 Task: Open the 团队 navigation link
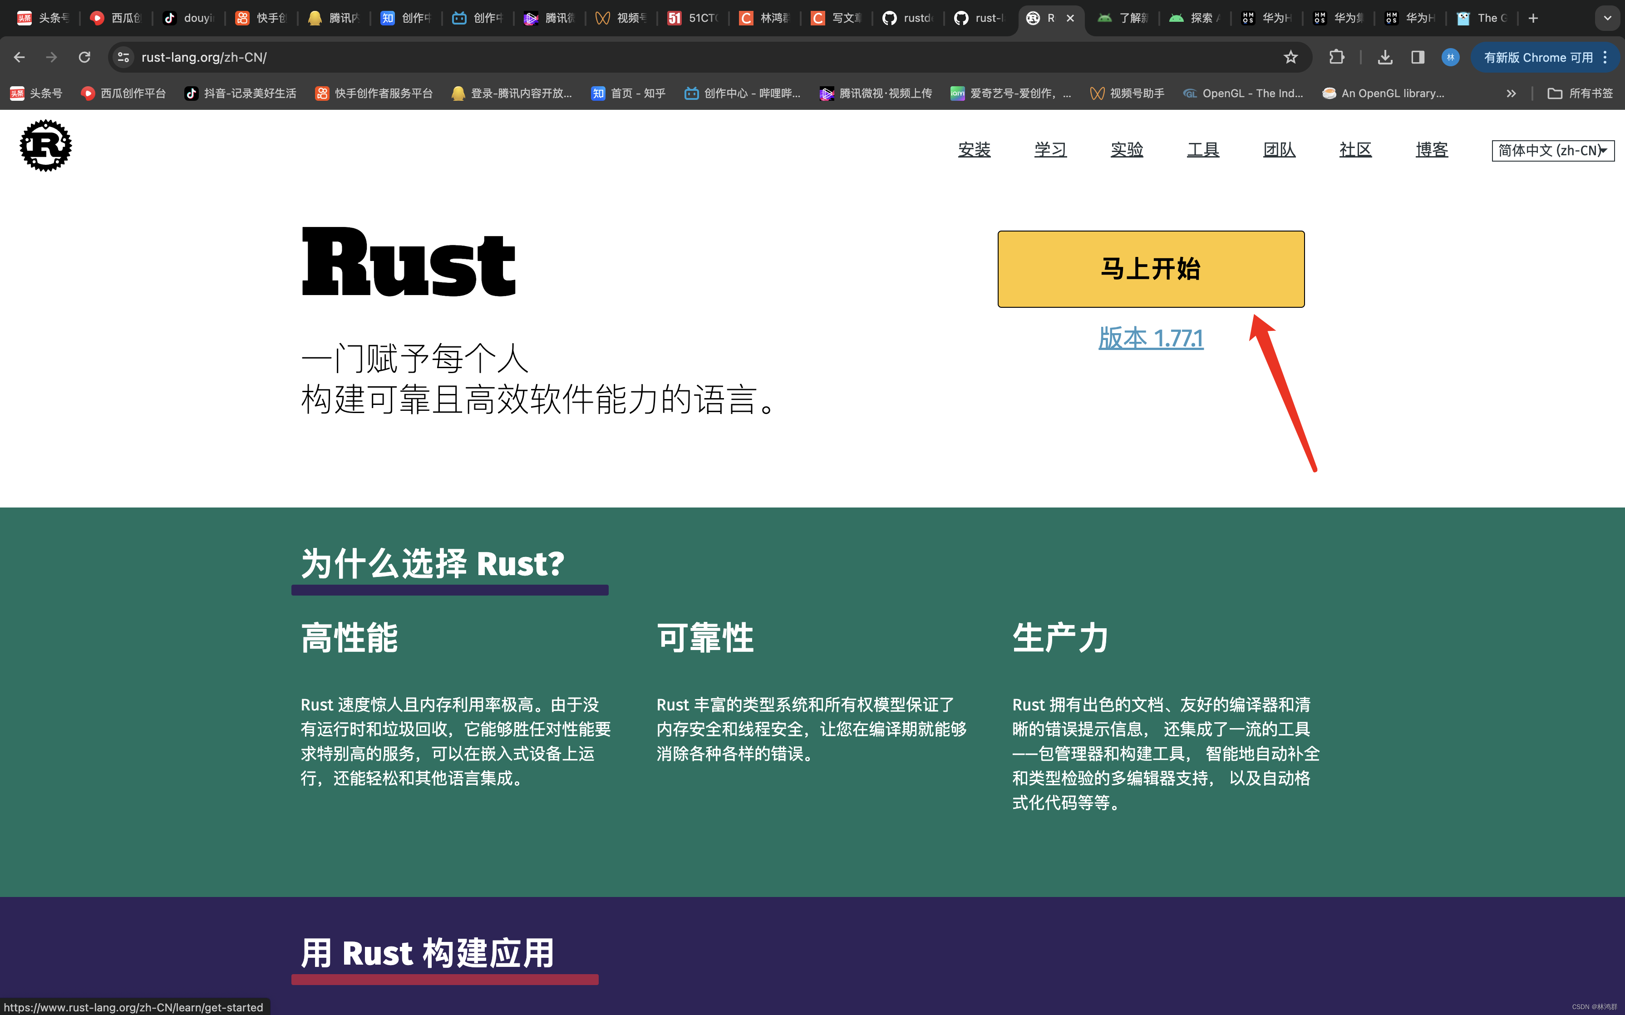[1279, 150]
